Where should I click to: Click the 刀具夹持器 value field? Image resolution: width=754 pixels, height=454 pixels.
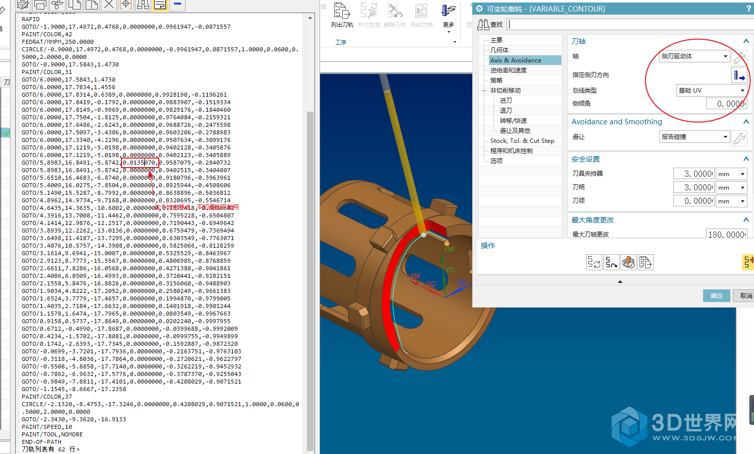click(694, 174)
